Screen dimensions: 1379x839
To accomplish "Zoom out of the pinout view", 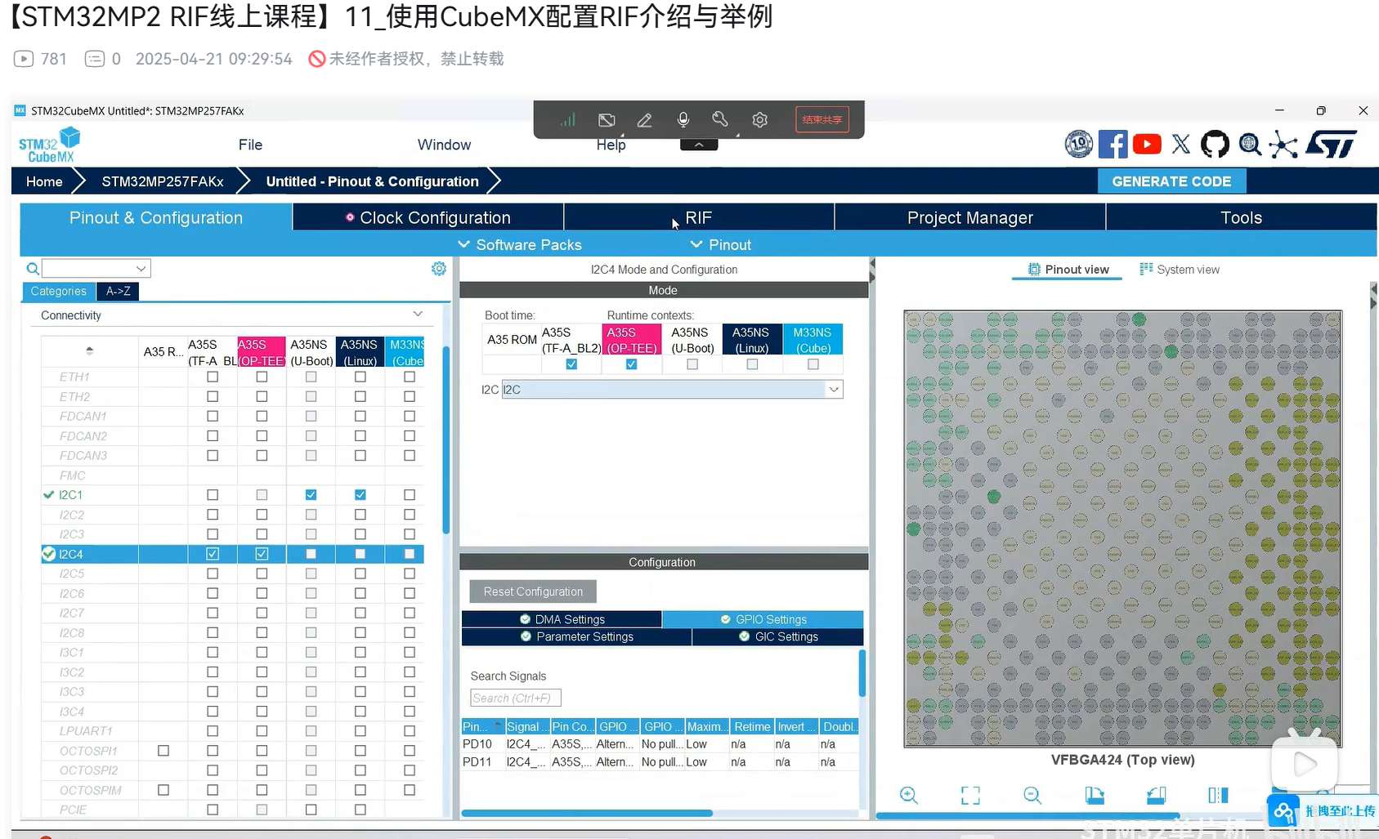I will pos(1032,795).
